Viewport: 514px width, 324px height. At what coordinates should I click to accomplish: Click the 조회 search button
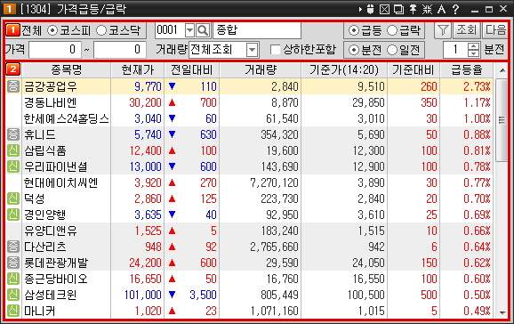(x=467, y=30)
